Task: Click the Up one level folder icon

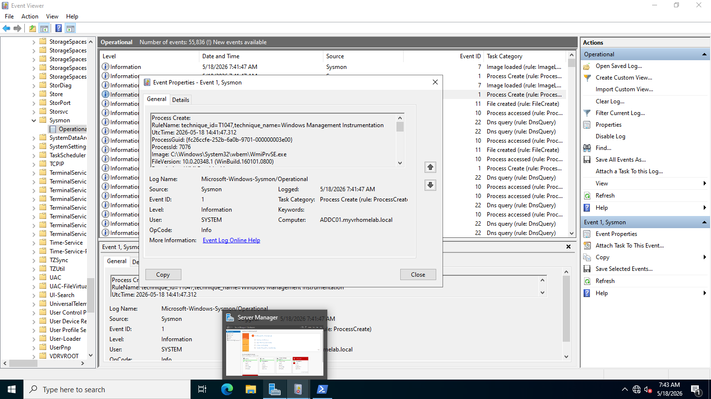Action: click(x=32, y=28)
